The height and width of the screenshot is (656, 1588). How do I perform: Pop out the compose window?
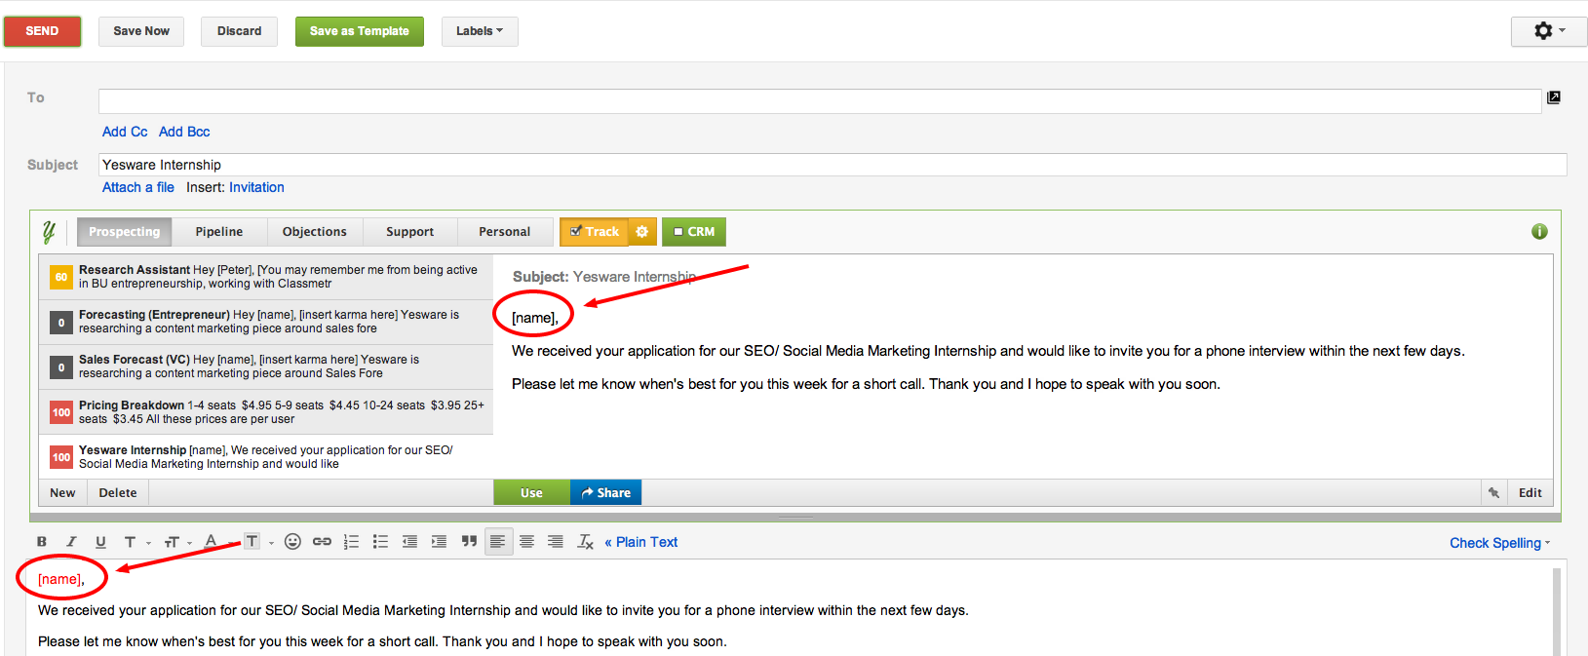coord(1554,97)
